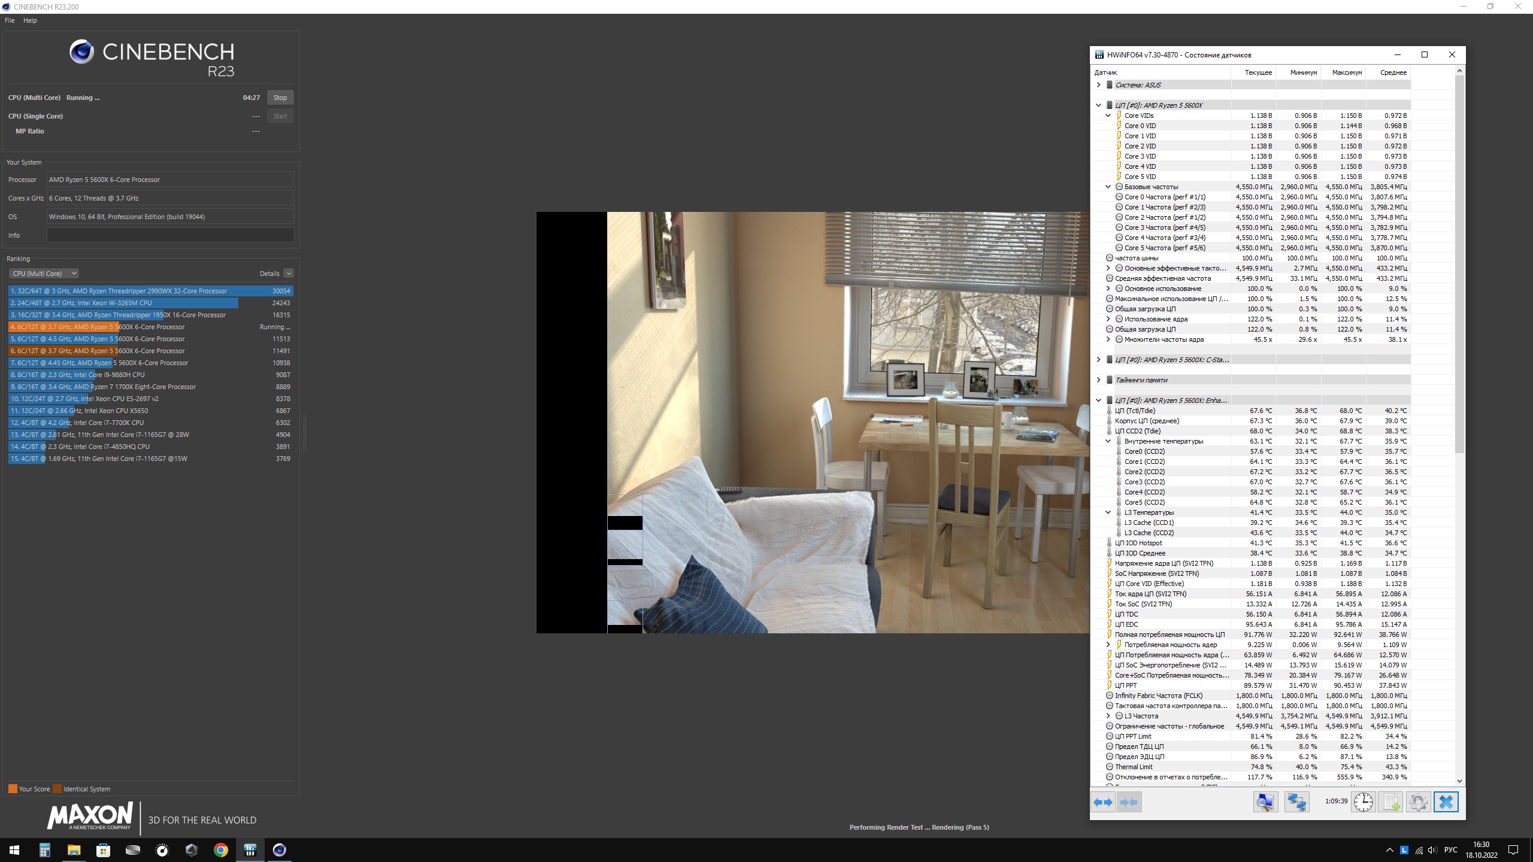Expand the Система: ASUS sensor section
The height and width of the screenshot is (862, 1533).
(1098, 85)
